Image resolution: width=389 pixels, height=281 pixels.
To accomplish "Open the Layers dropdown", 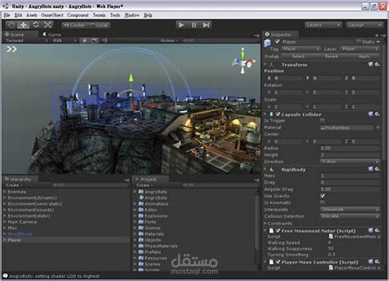I will click(x=323, y=25).
